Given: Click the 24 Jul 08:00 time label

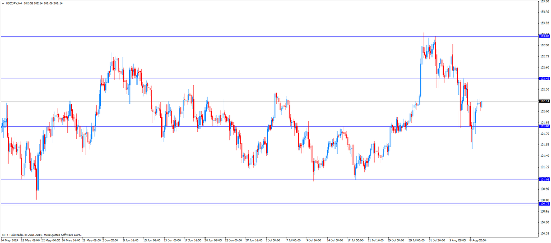Looking at the screenshot, I should pos(397,241).
